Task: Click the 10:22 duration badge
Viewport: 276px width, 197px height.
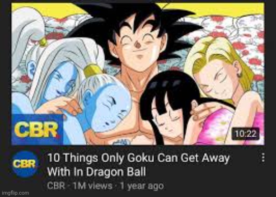Action: click(x=246, y=134)
